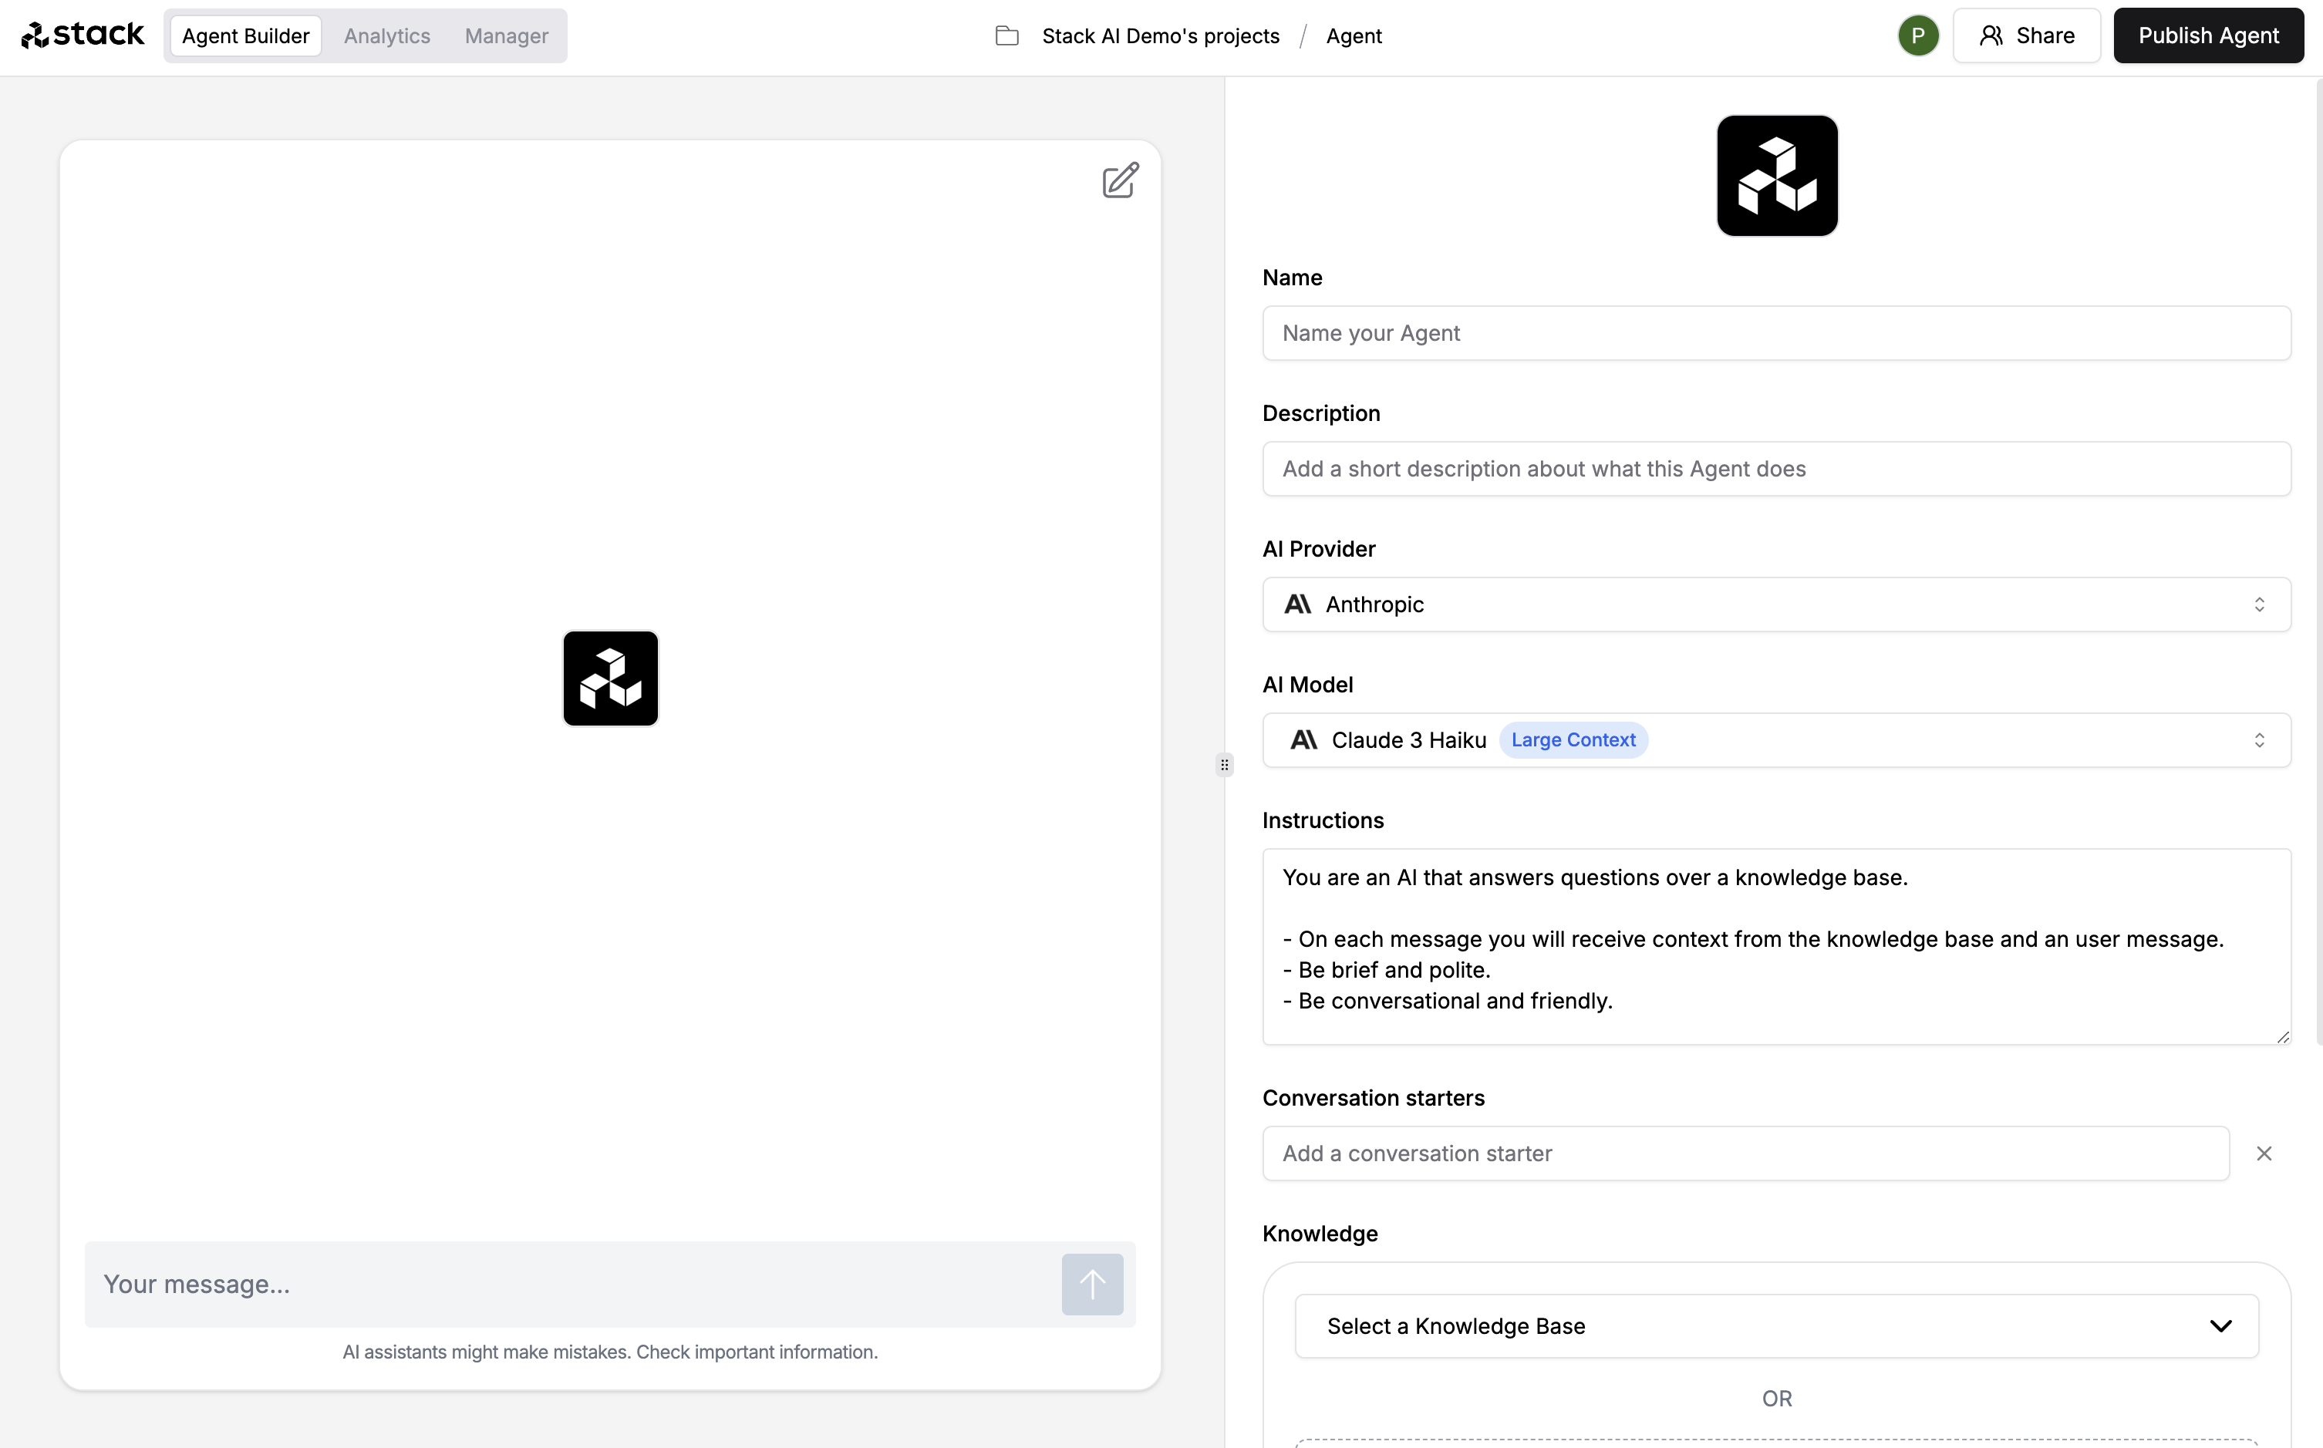Click the Share icon button top-right
This screenshot has width=2323, height=1448.
(2026, 35)
